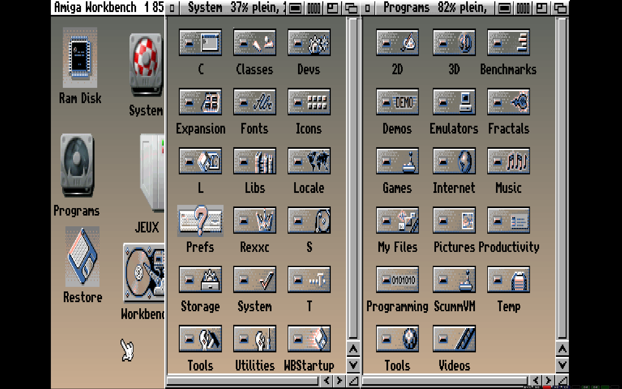Click the Programs window title bar
The height and width of the screenshot is (389, 622).
tap(434, 7)
